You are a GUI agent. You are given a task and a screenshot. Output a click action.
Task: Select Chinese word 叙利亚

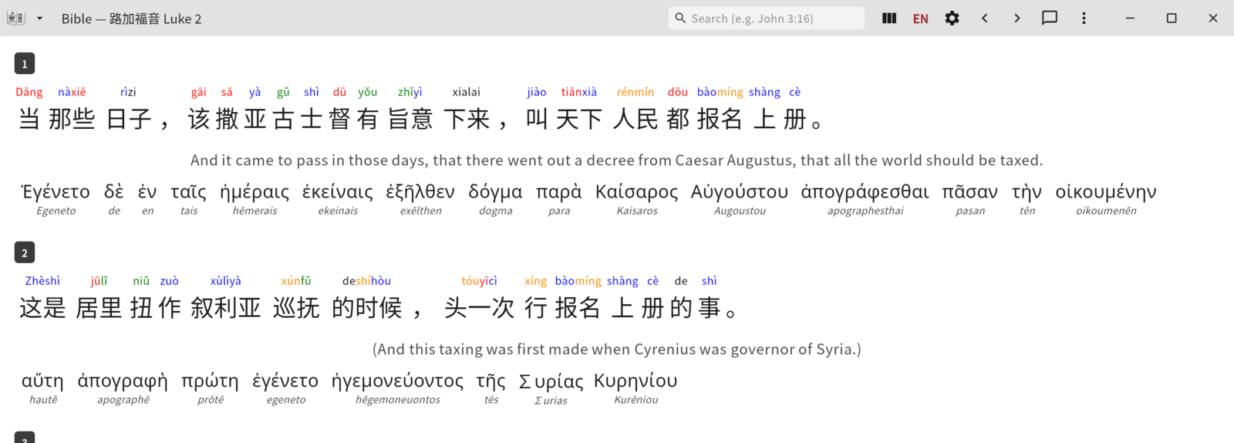point(226,308)
